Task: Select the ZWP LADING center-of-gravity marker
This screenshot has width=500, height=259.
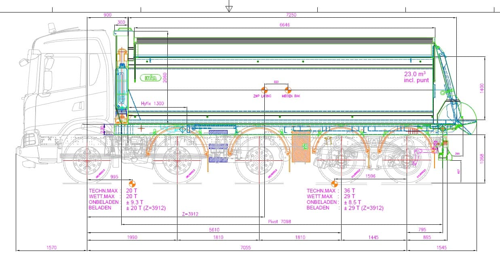Action: point(264,90)
